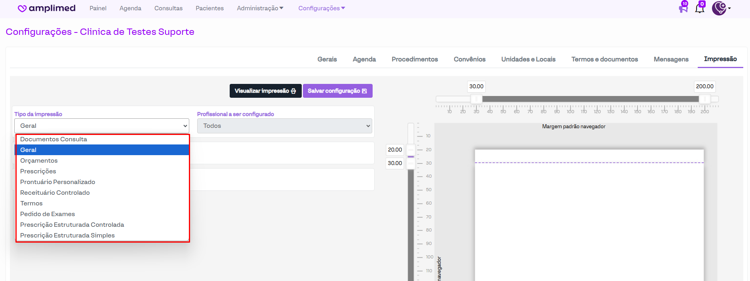The image size is (750, 281).
Task: Go to the Procedimentos tab
Action: tap(415, 59)
